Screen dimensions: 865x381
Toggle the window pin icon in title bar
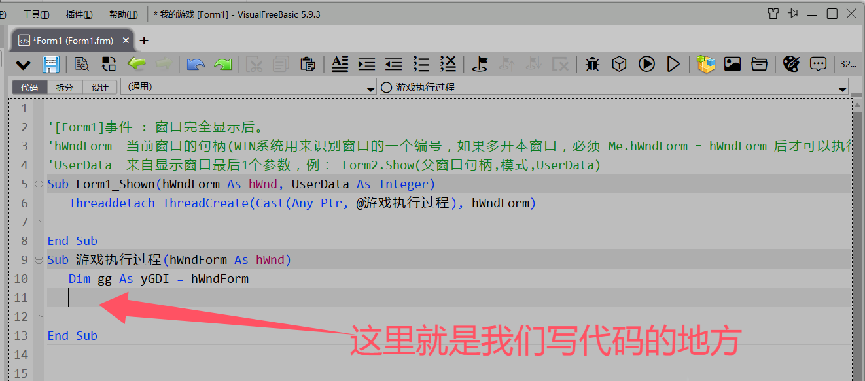(793, 14)
